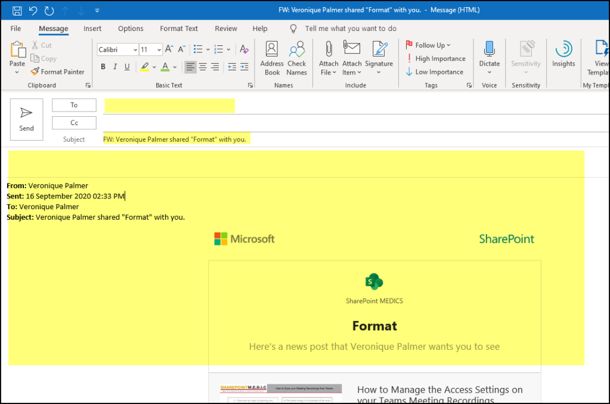Click into the Subject field
610x404 pixels.
pos(352,139)
